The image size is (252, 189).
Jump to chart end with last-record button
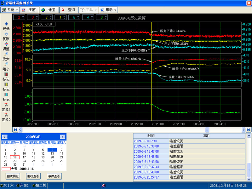tap(249, 129)
